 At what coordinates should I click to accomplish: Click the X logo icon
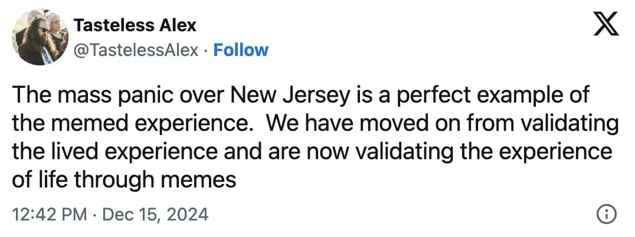[x=606, y=27]
